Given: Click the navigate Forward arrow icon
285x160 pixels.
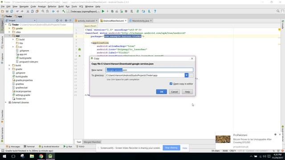Looking at the screenshot, I should [58, 11].
